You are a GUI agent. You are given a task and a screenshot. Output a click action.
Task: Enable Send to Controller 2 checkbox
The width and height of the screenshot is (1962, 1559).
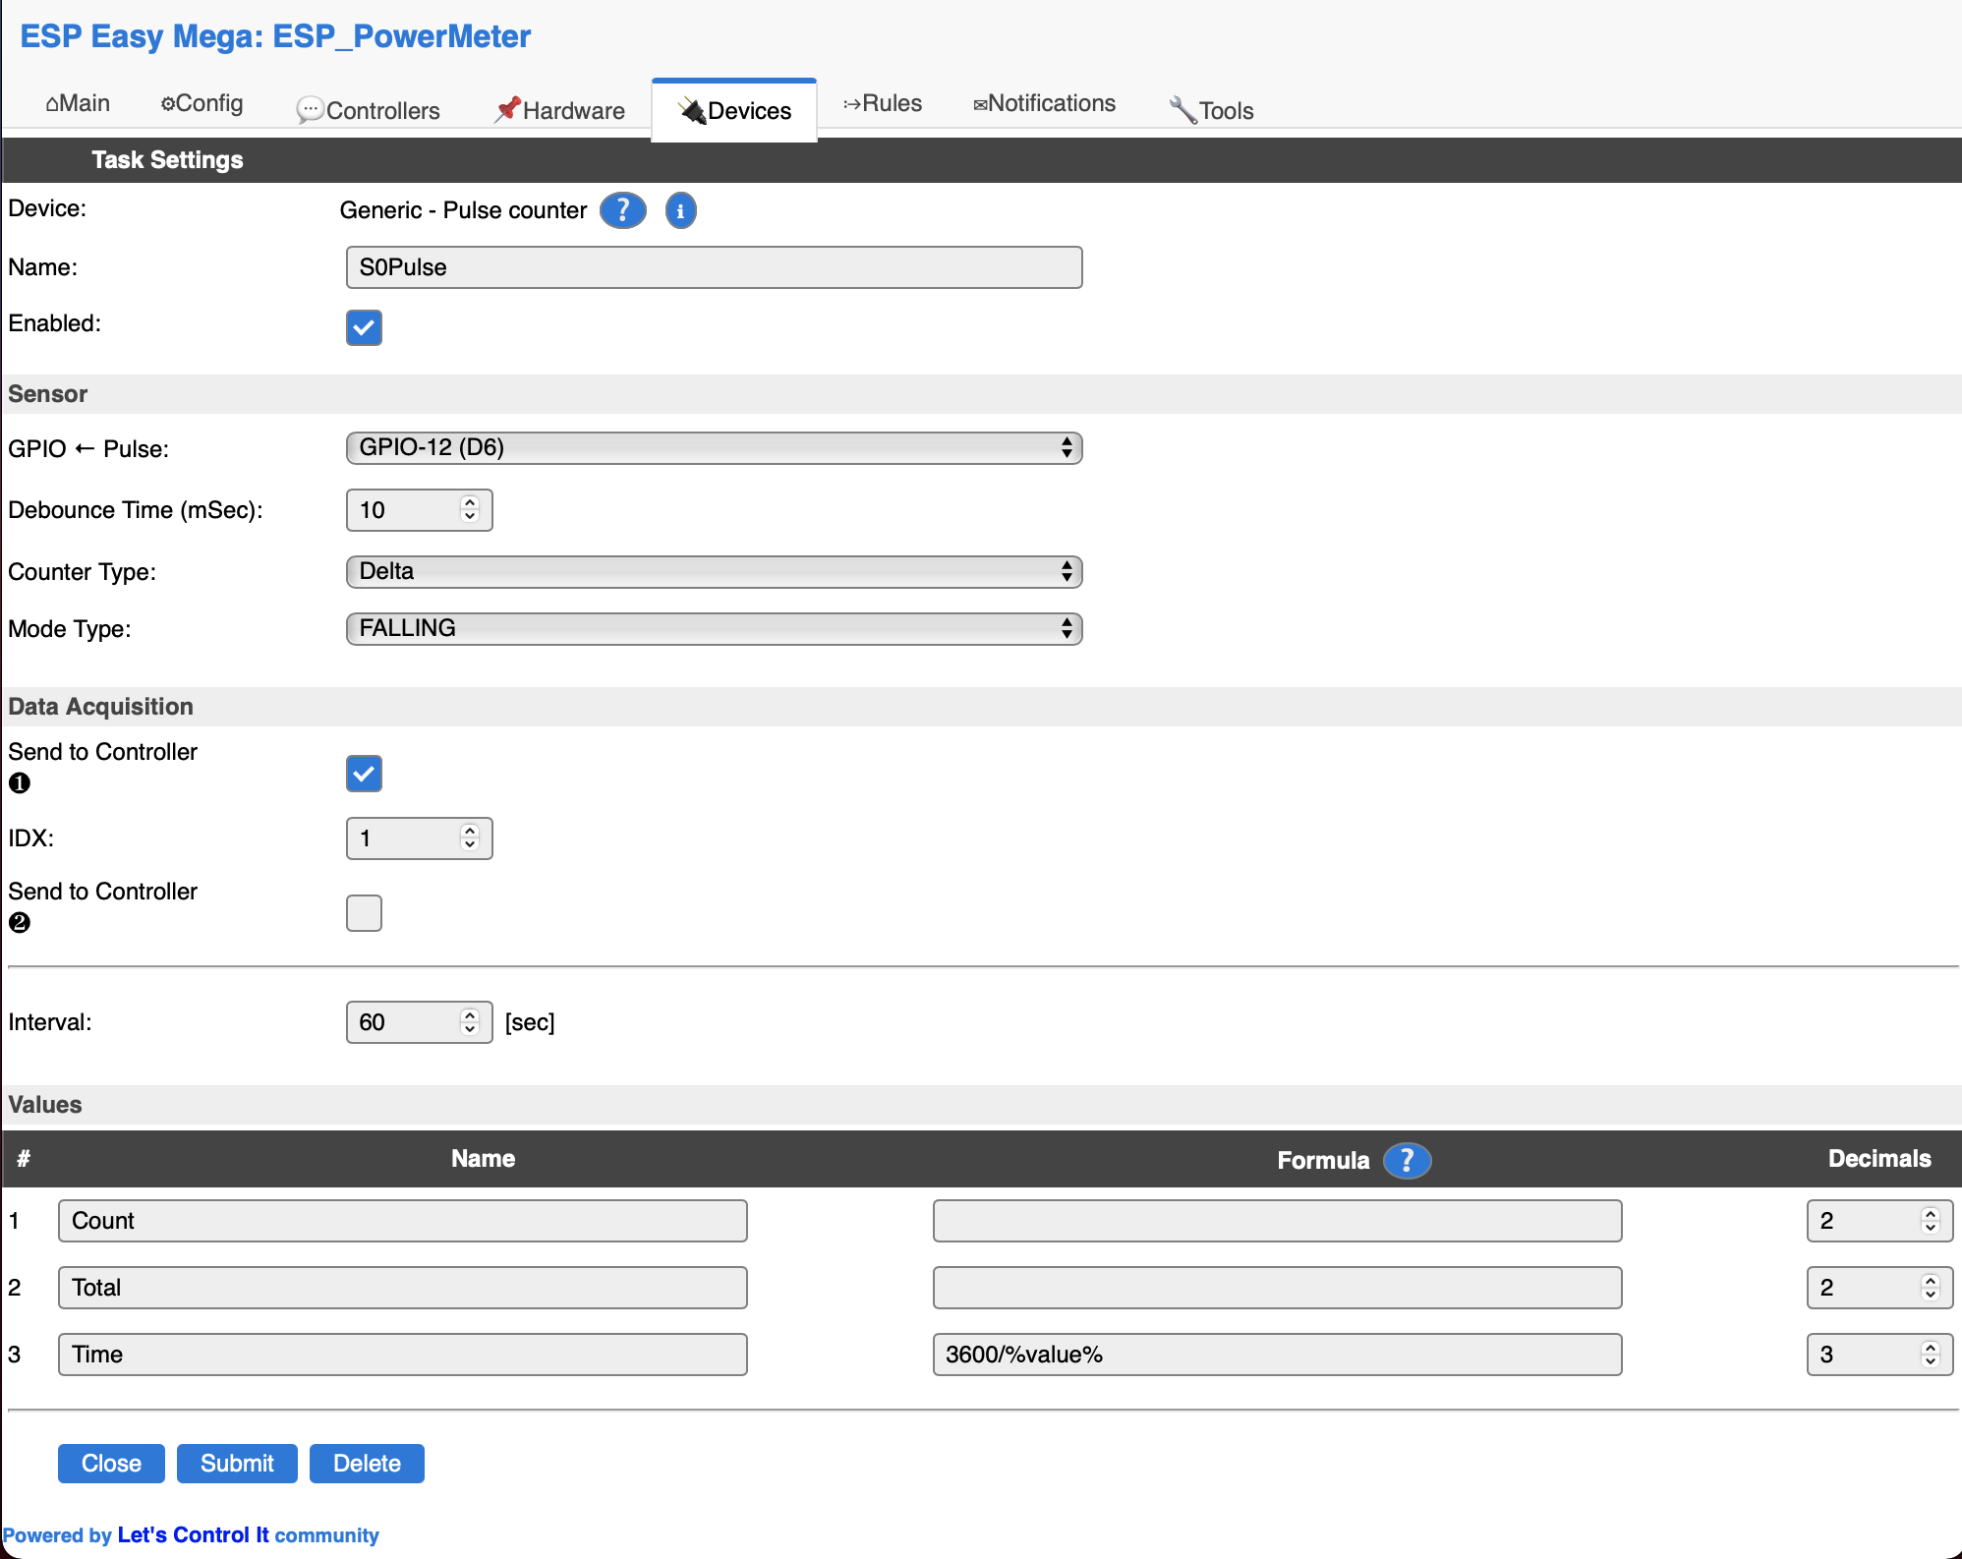(364, 913)
